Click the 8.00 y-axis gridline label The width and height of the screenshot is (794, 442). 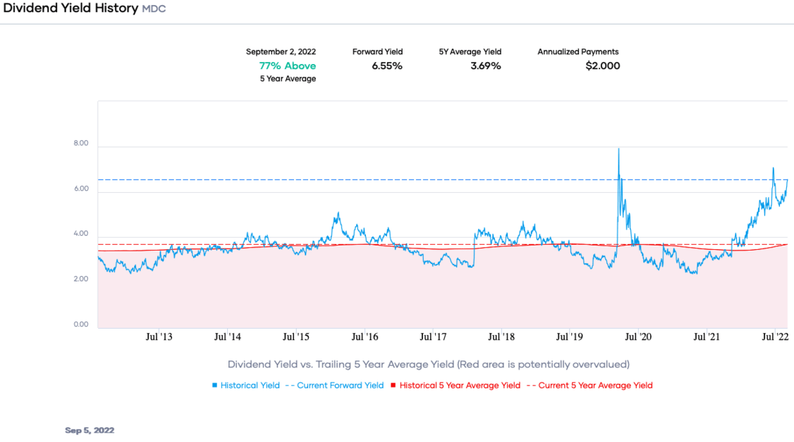click(x=80, y=144)
